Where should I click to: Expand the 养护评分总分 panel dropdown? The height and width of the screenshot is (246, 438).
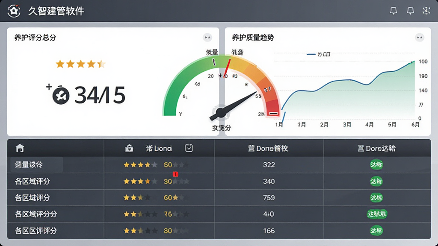(x=207, y=38)
